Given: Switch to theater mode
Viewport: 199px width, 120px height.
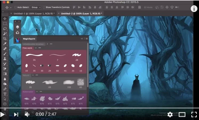Looking at the screenshot, I should click(x=182, y=115).
